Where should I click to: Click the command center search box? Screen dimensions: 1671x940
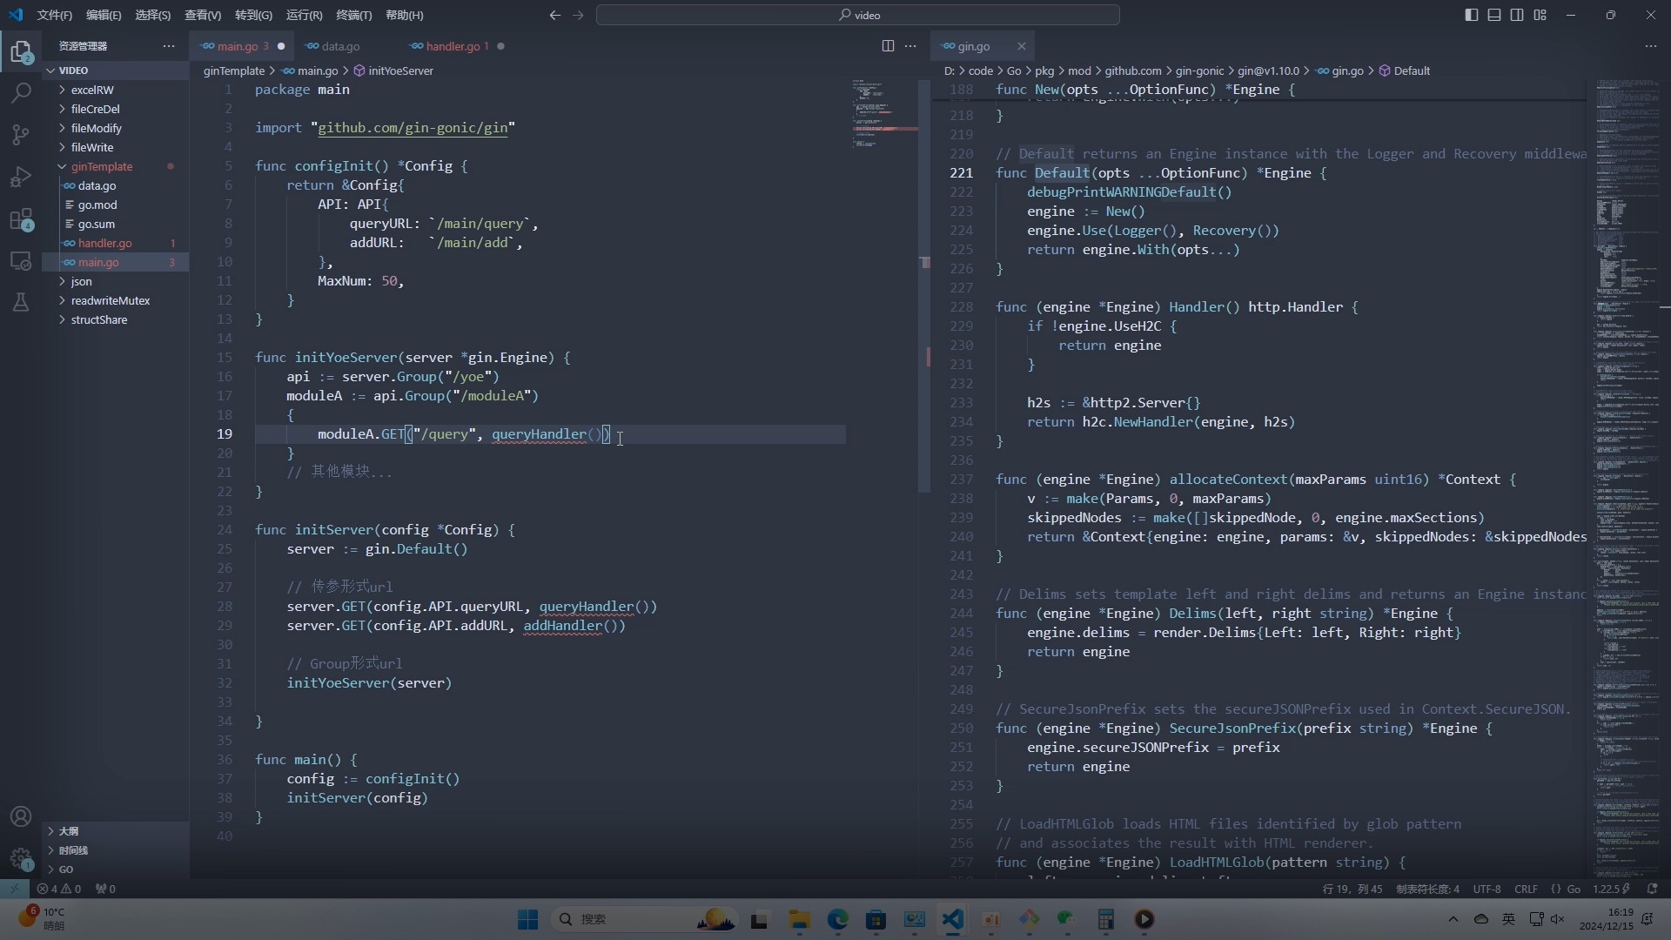tap(857, 15)
